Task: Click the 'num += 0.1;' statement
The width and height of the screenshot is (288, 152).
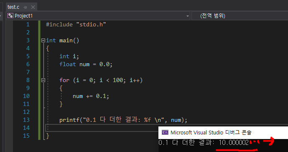Action: (x=91, y=96)
